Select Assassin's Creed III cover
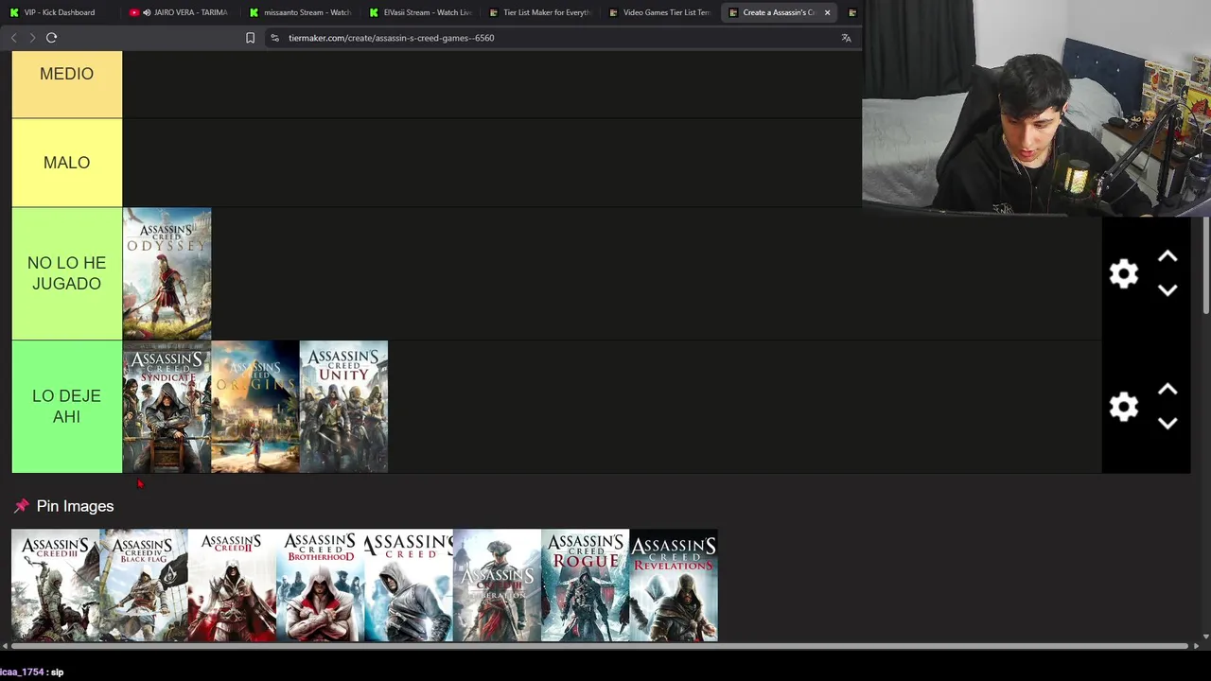 pyautogui.click(x=55, y=585)
